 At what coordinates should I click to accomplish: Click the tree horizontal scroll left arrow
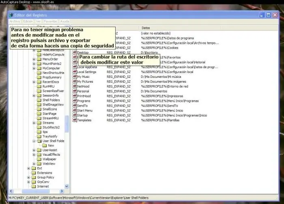(11, 191)
